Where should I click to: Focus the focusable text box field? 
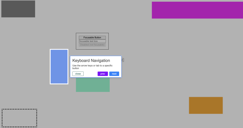[92, 41]
